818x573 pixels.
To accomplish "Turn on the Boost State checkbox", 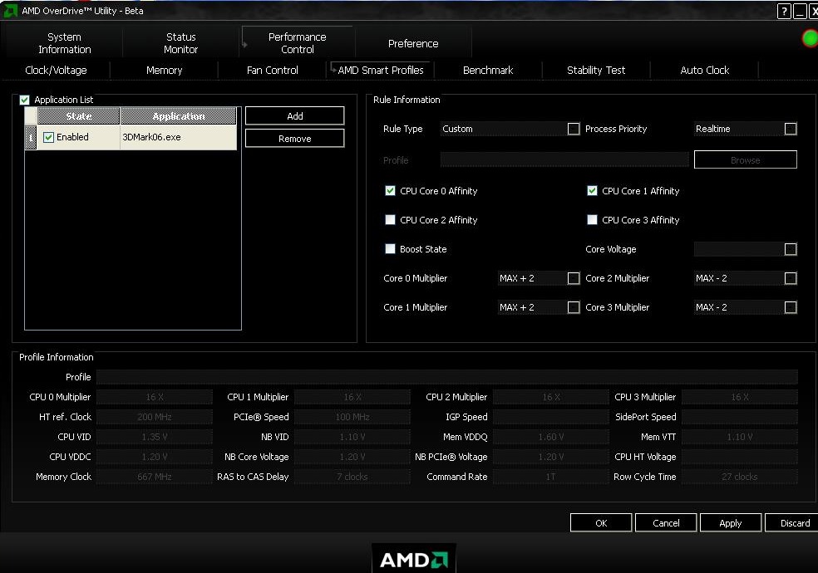I will pos(390,249).
